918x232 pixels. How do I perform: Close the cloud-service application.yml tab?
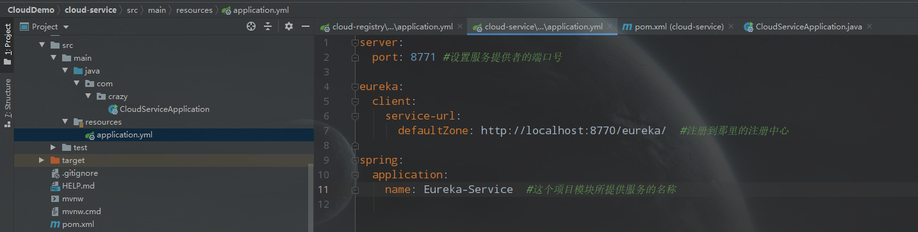[x=610, y=27]
